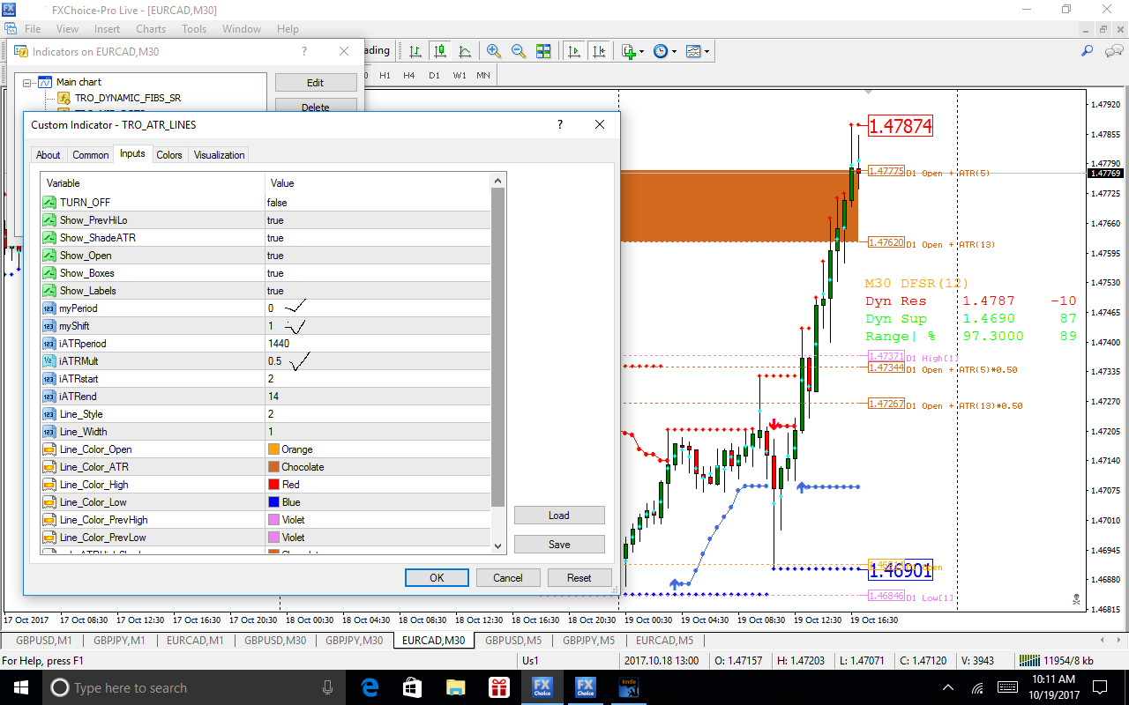Screen dimensions: 1129x705
Task: Open the periodicity clock dropdown
Action: click(664, 51)
